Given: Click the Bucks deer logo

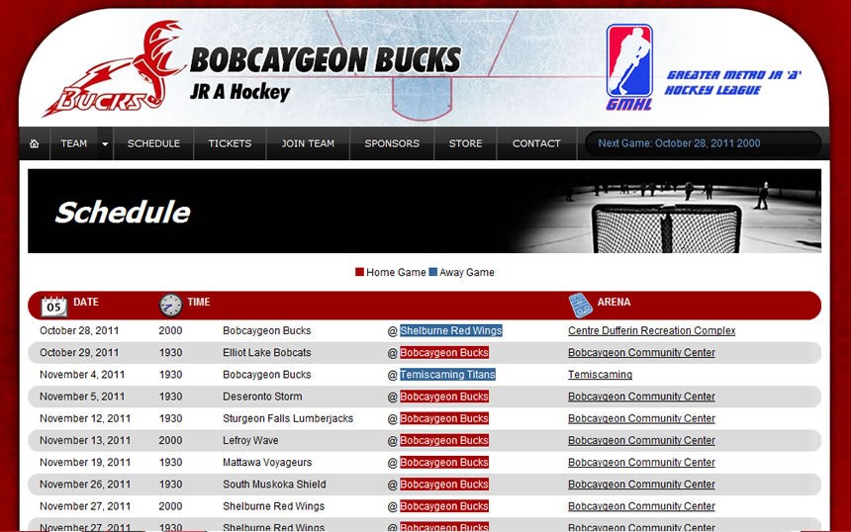Looking at the screenshot, I should (x=113, y=69).
